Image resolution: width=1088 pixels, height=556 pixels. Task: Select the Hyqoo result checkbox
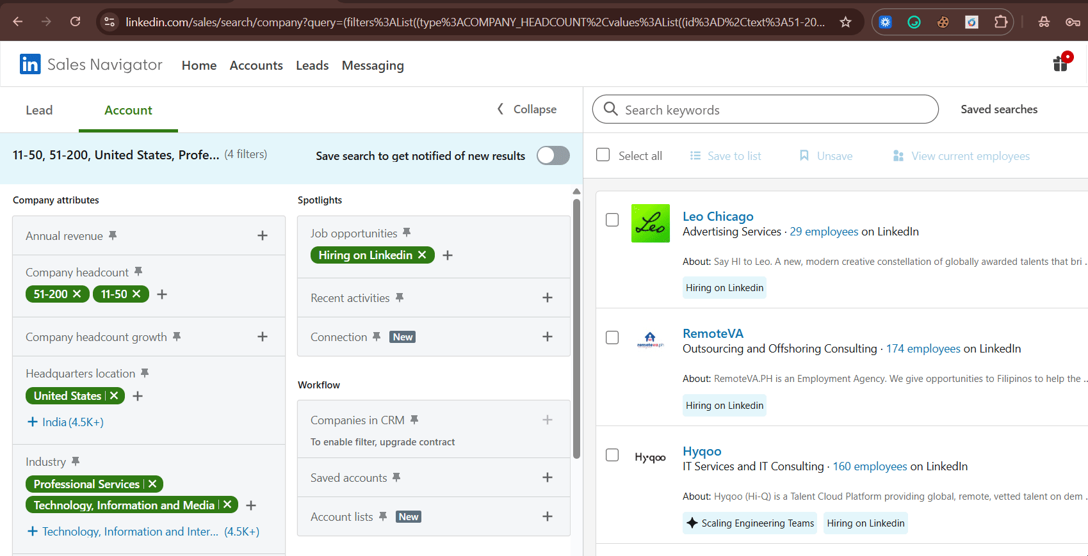(x=612, y=455)
